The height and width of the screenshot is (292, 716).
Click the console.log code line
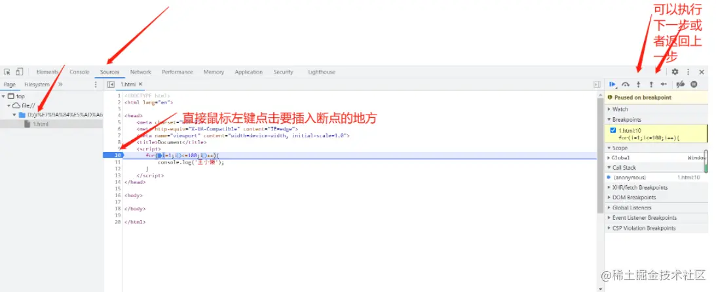(x=191, y=162)
